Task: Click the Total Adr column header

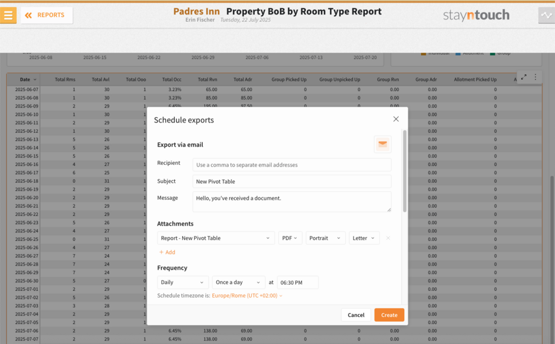Action: (243, 79)
